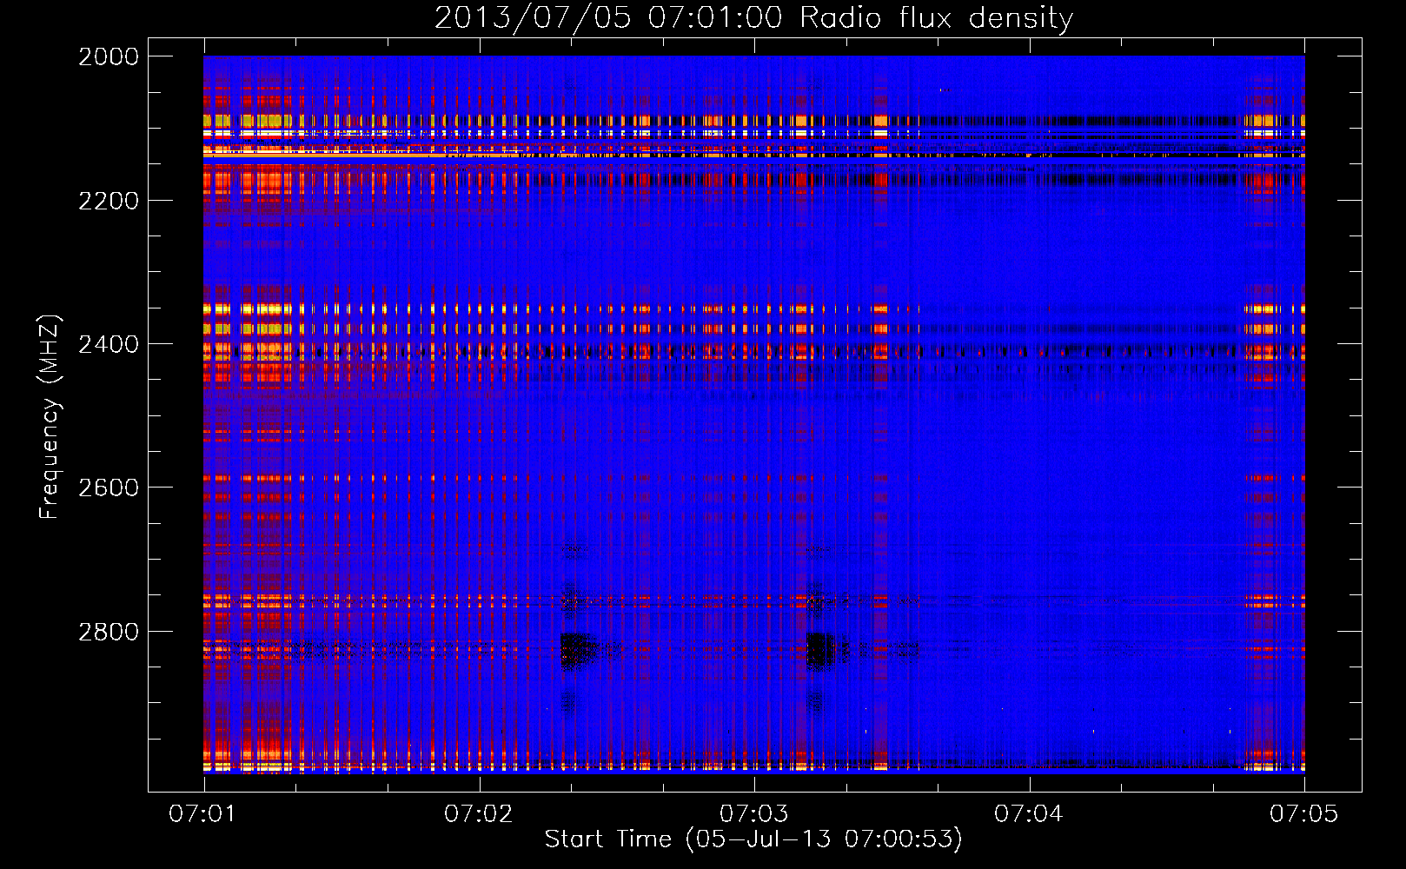Click the 07:02 time axis label
This screenshot has height=869, width=1406.
click(479, 814)
